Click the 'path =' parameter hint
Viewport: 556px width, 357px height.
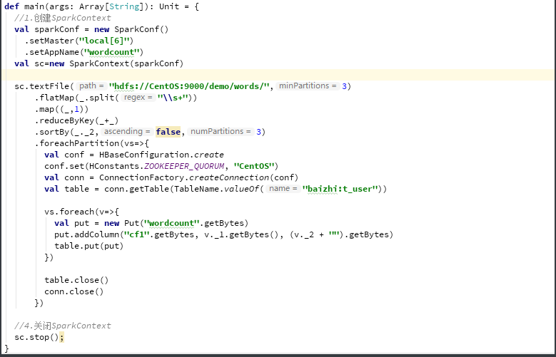91,86
